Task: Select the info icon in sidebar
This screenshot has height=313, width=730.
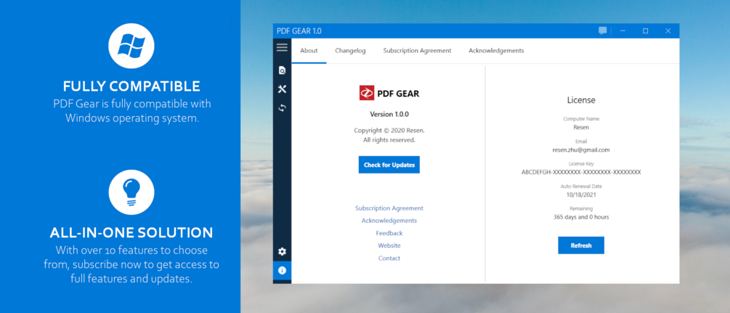Action: [x=282, y=270]
